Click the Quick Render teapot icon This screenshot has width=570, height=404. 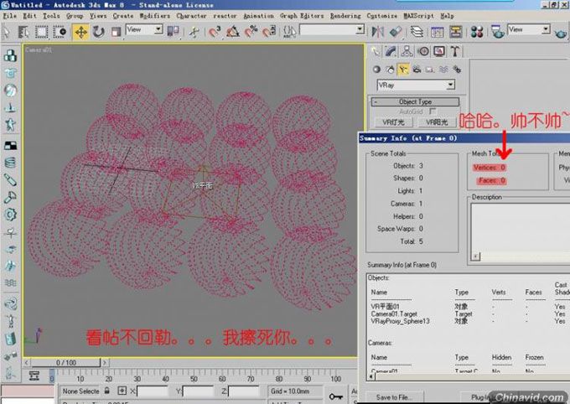pos(562,33)
